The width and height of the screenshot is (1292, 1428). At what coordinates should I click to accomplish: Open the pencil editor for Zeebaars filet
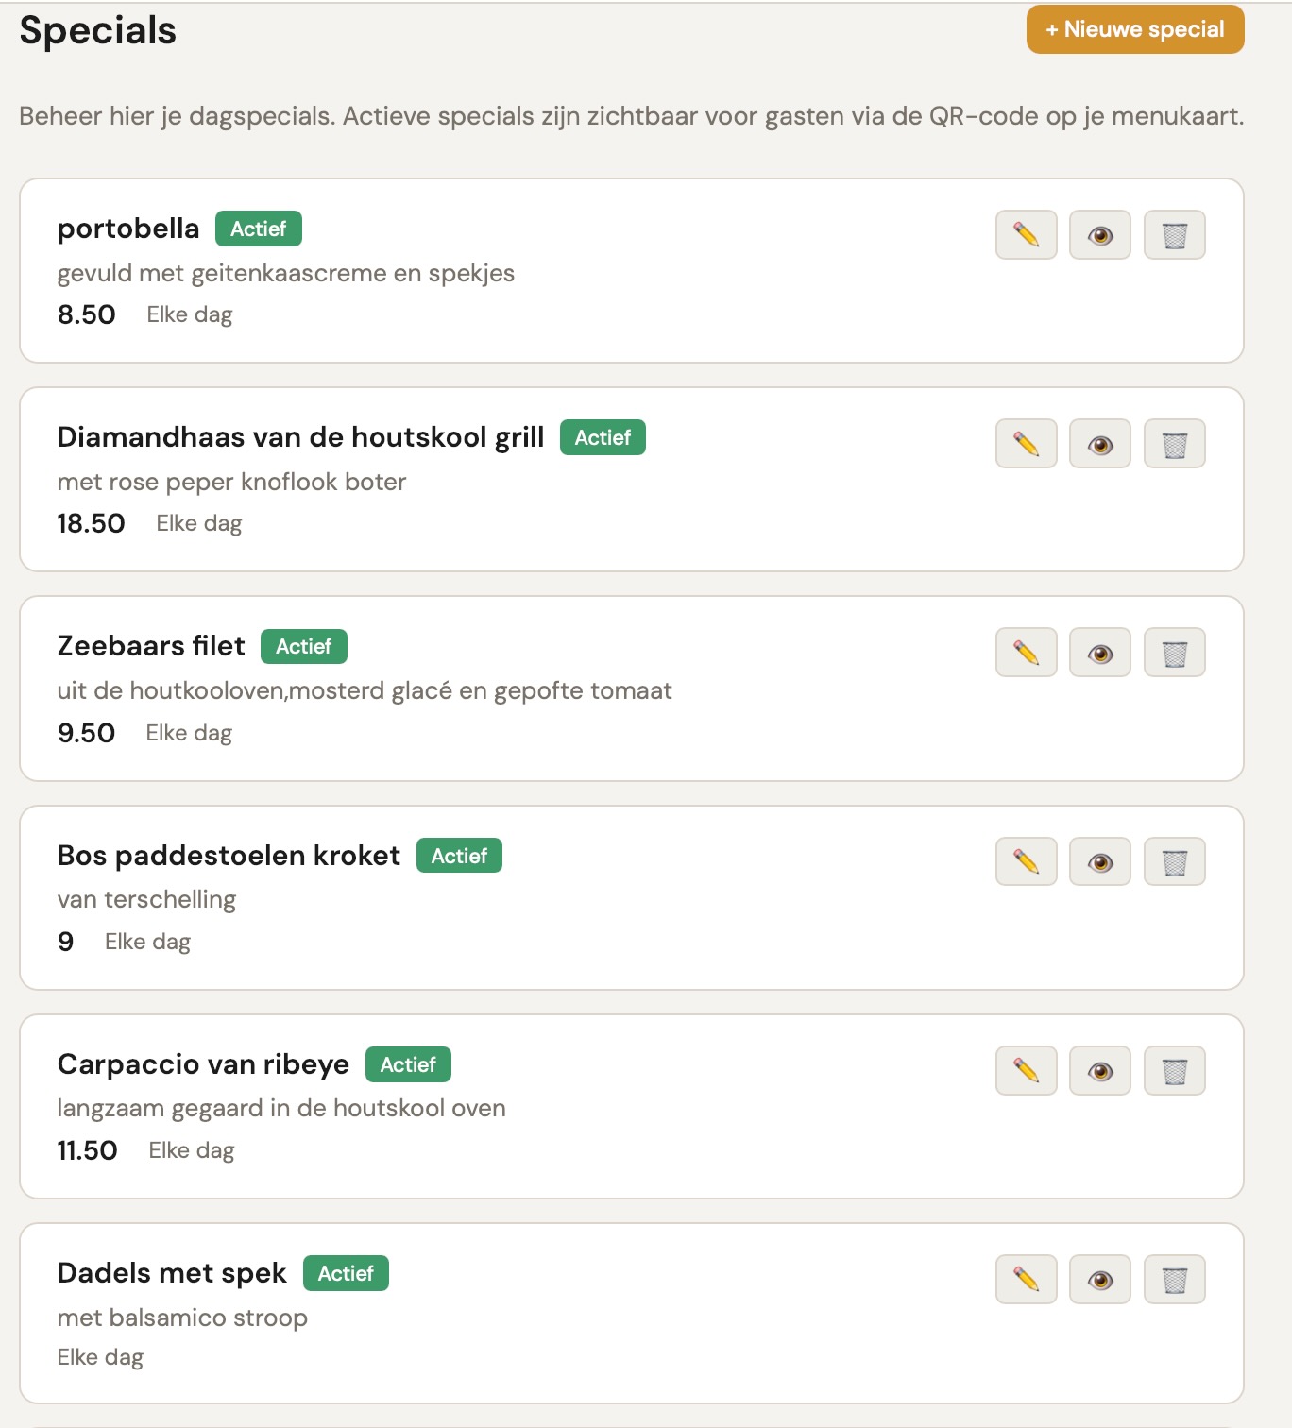click(x=1026, y=652)
